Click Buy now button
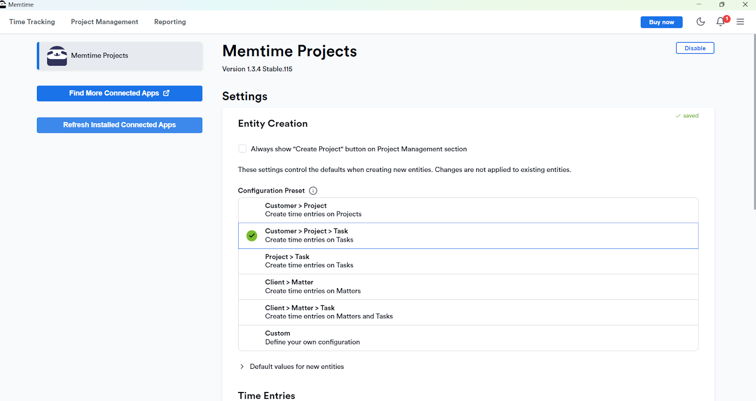Viewport: 756px width, 401px height. pos(661,22)
